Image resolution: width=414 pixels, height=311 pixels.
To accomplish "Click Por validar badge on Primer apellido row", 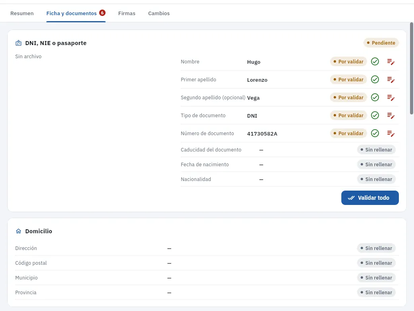I will point(348,80).
